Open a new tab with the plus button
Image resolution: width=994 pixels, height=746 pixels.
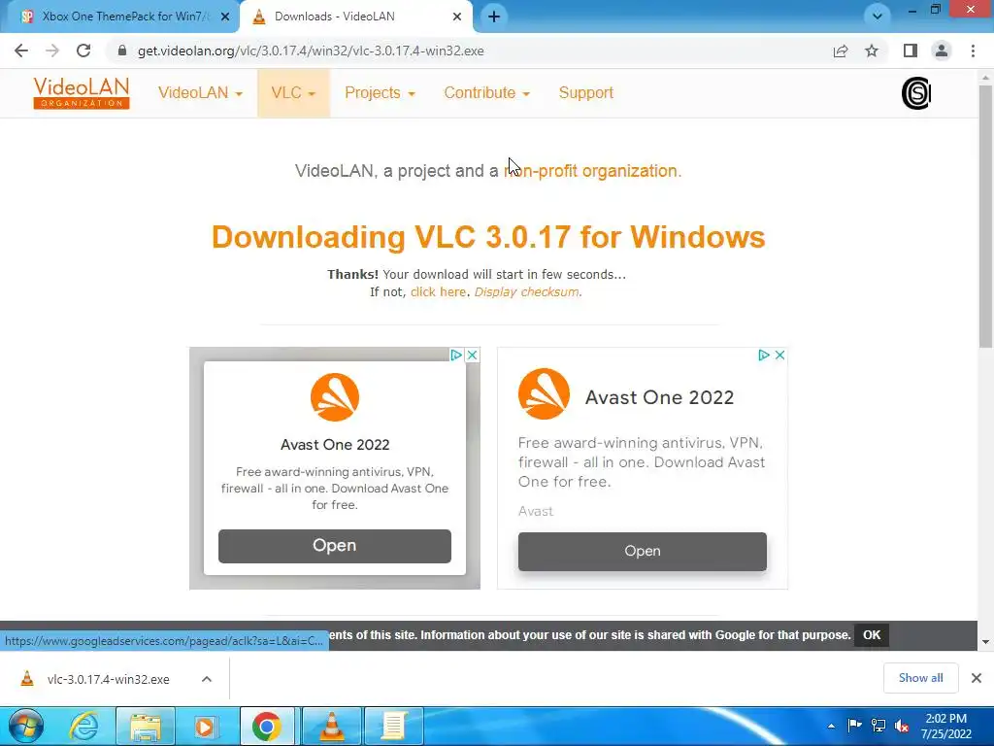pos(494,17)
